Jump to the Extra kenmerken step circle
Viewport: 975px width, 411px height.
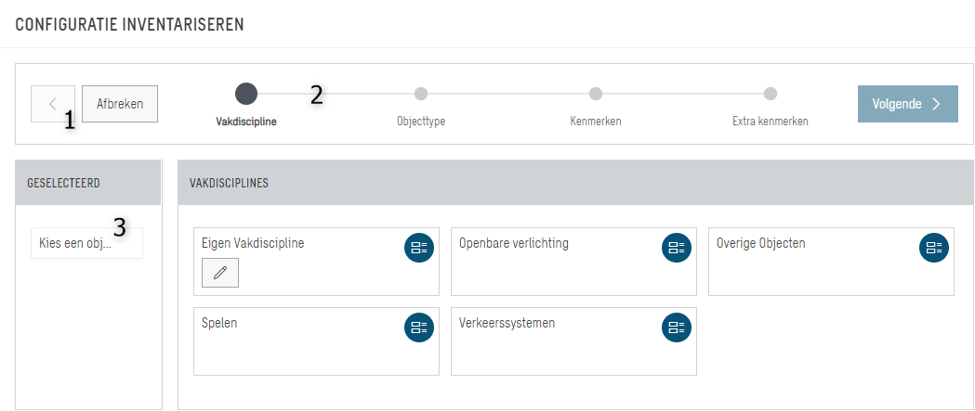point(771,94)
